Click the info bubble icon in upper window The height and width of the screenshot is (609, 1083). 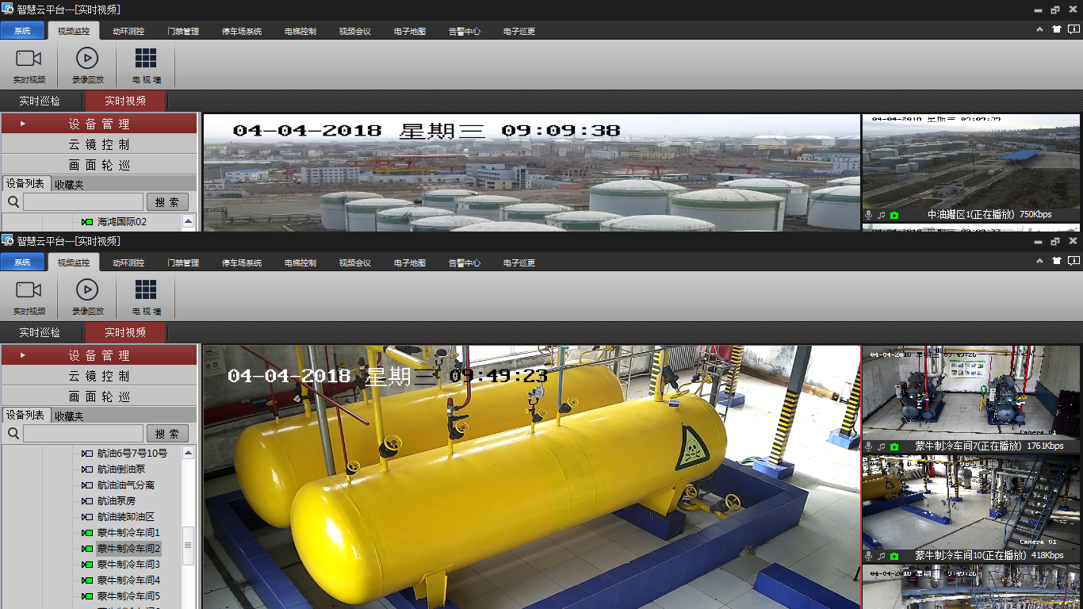(x=1073, y=29)
